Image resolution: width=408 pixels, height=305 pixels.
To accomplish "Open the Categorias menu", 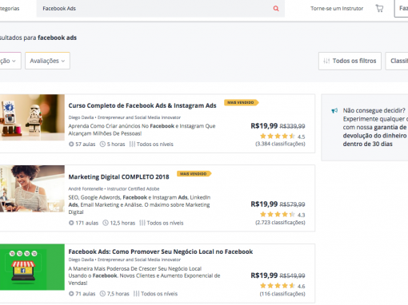I will point(10,9).
